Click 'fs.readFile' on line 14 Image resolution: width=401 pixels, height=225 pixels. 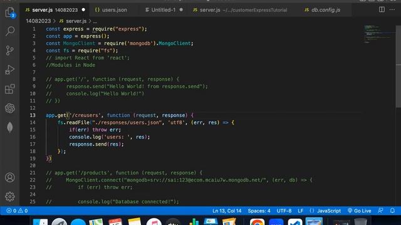(73, 122)
